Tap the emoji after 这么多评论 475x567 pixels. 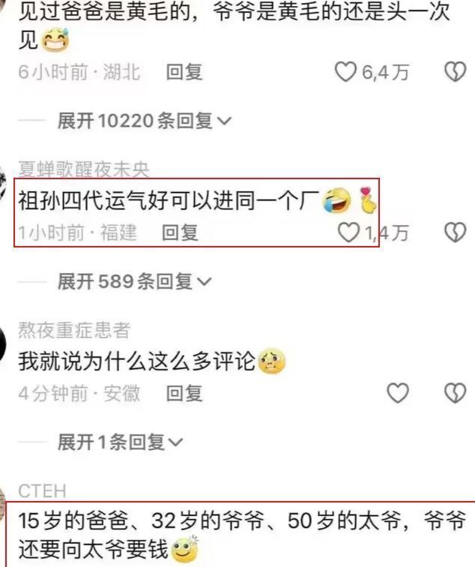pyautogui.click(x=271, y=361)
